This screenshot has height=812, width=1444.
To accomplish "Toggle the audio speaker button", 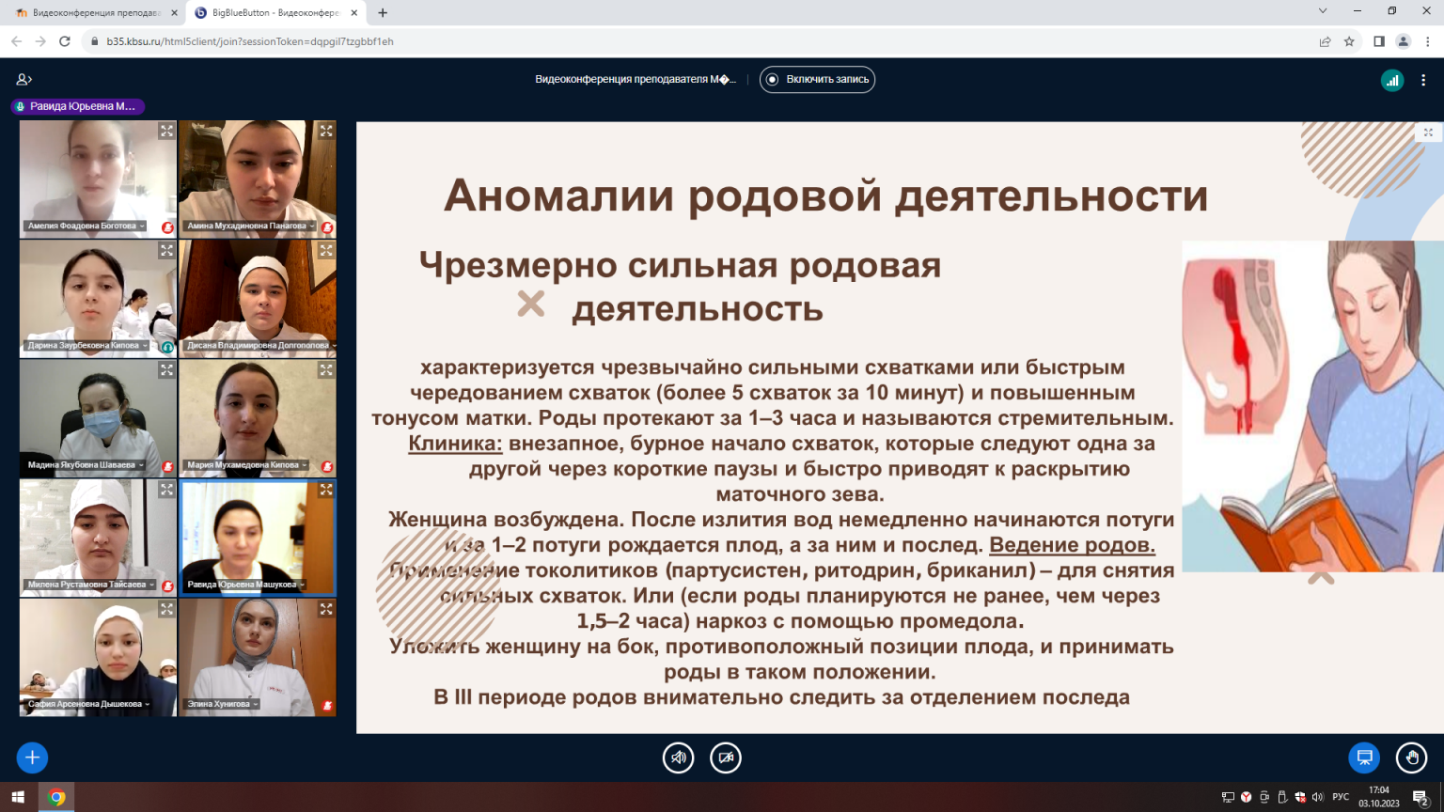I will click(678, 757).
